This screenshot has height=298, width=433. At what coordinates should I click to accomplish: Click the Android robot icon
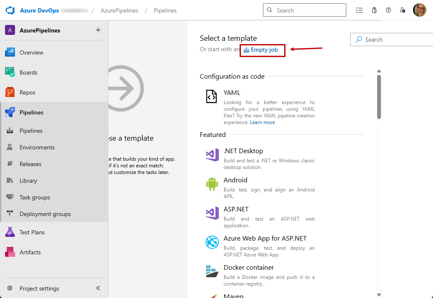(212, 184)
